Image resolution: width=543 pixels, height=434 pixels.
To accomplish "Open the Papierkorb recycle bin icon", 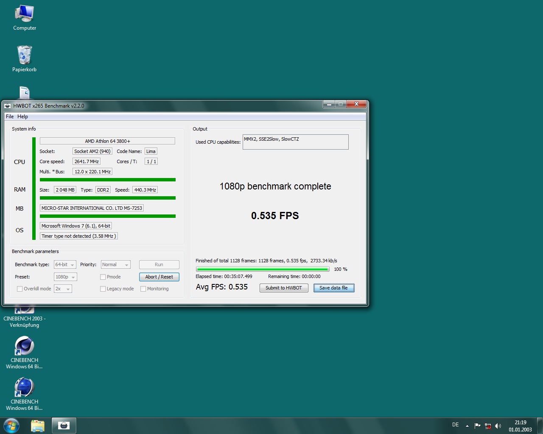I will 24,59.
